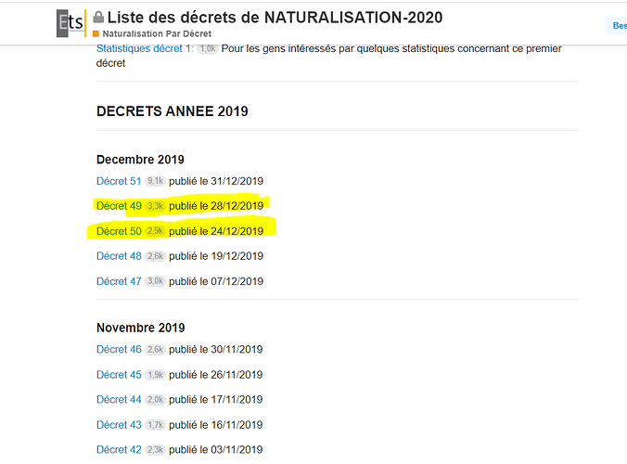Open the Naturalisation Par Décret category

[x=157, y=33]
